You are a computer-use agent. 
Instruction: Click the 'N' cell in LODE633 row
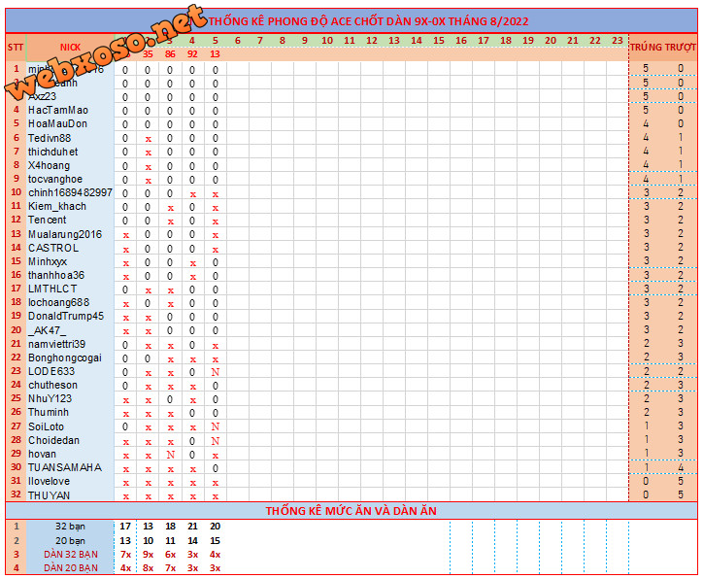point(216,372)
